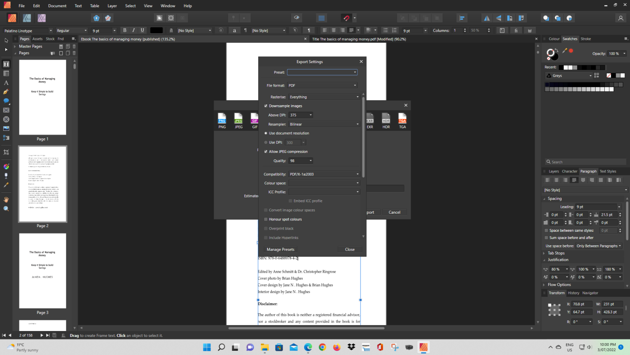Pick the Pen tool
Screen dimensions: 630x355
coord(6,91)
